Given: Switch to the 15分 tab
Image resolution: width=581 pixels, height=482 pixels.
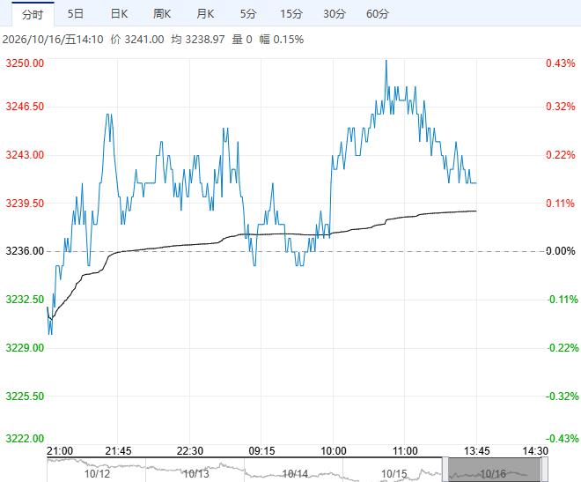Looking at the screenshot, I should point(291,14).
